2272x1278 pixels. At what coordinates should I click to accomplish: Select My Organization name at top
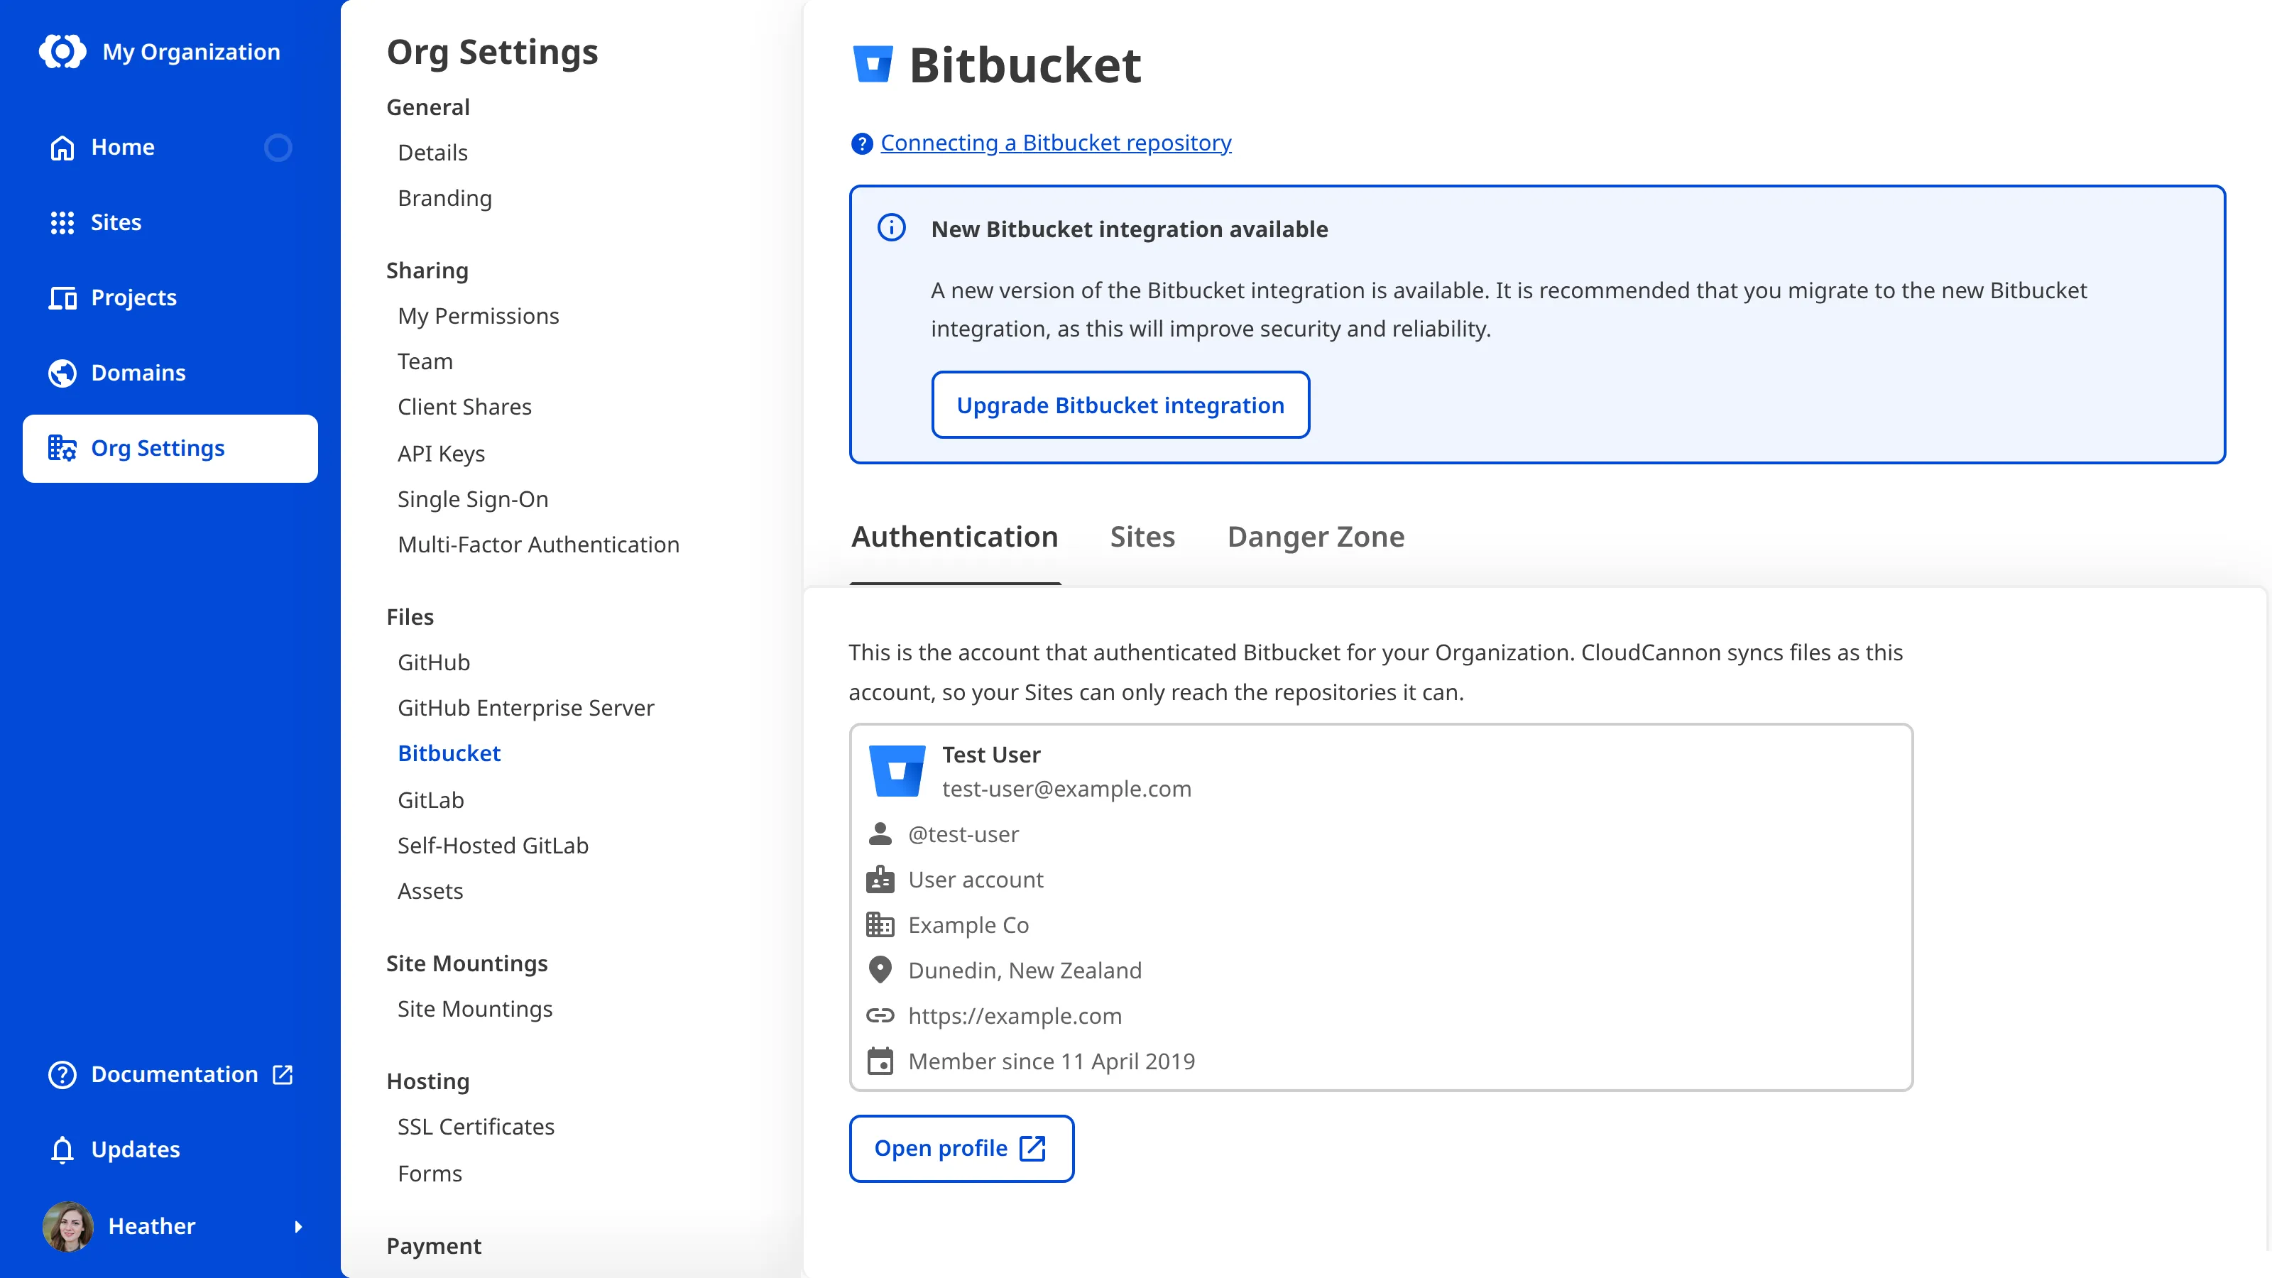[x=192, y=52]
